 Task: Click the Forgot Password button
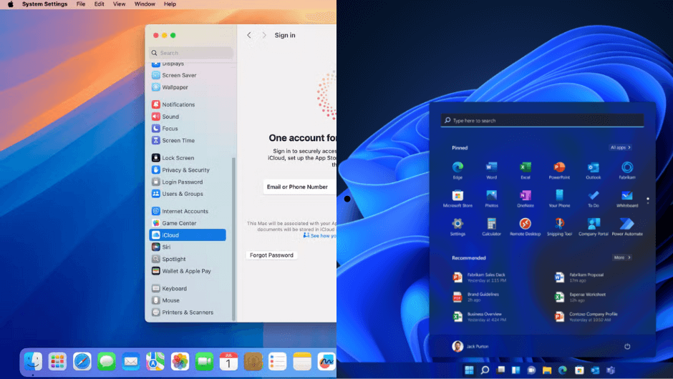271,255
